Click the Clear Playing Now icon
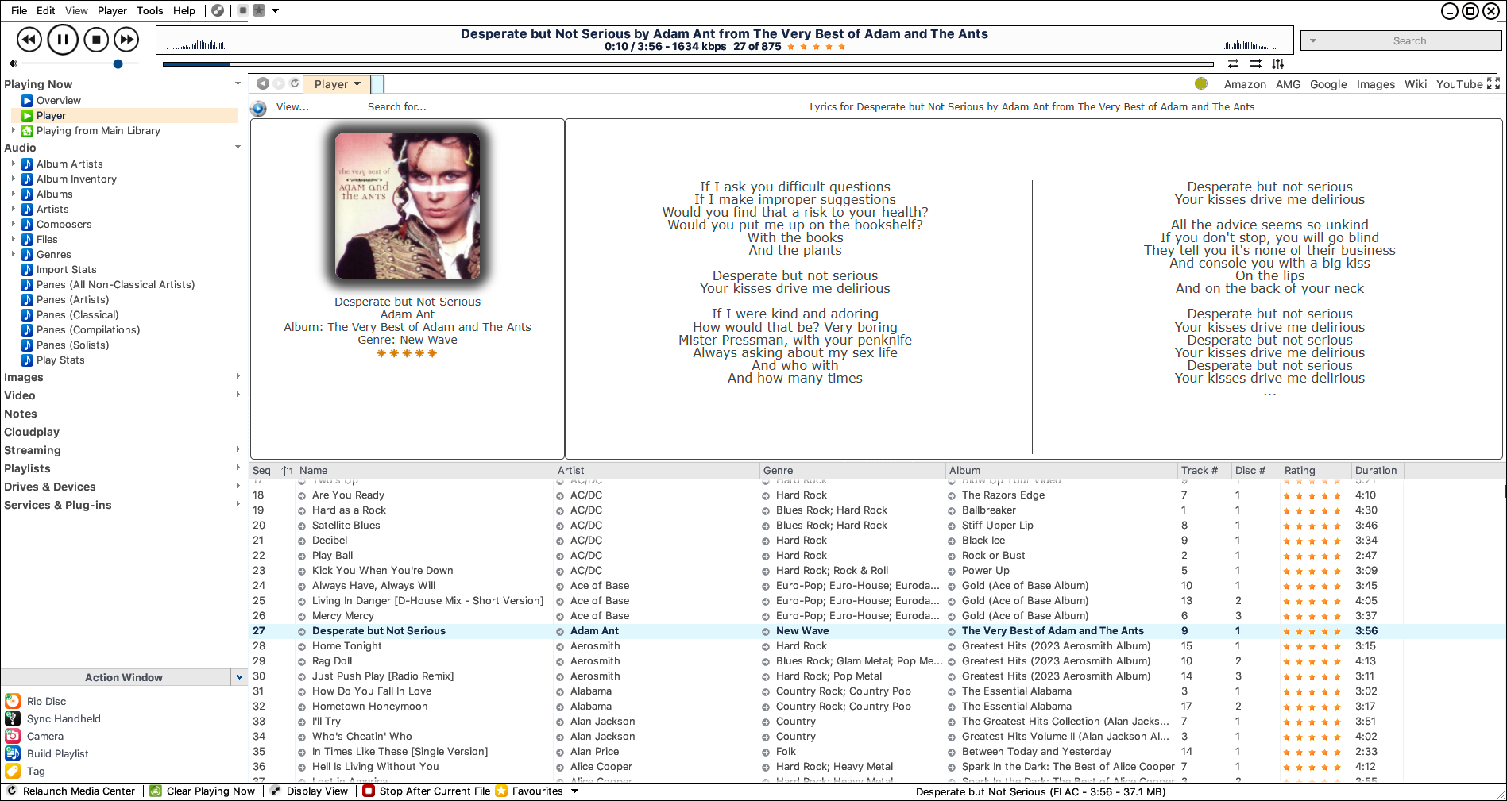 [x=156, y=791]
